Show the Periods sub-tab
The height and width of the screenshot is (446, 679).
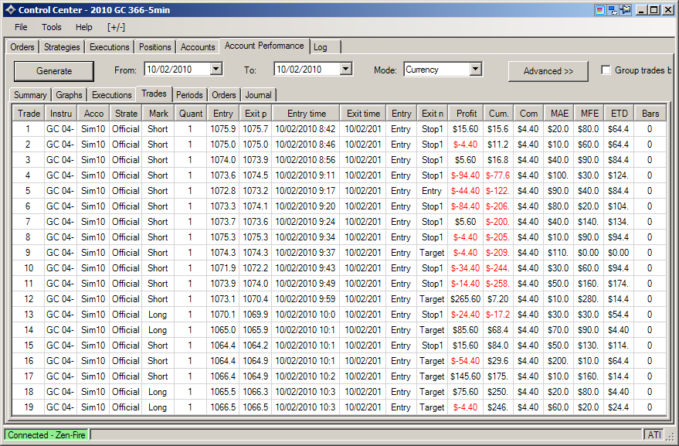pos(189,94)
